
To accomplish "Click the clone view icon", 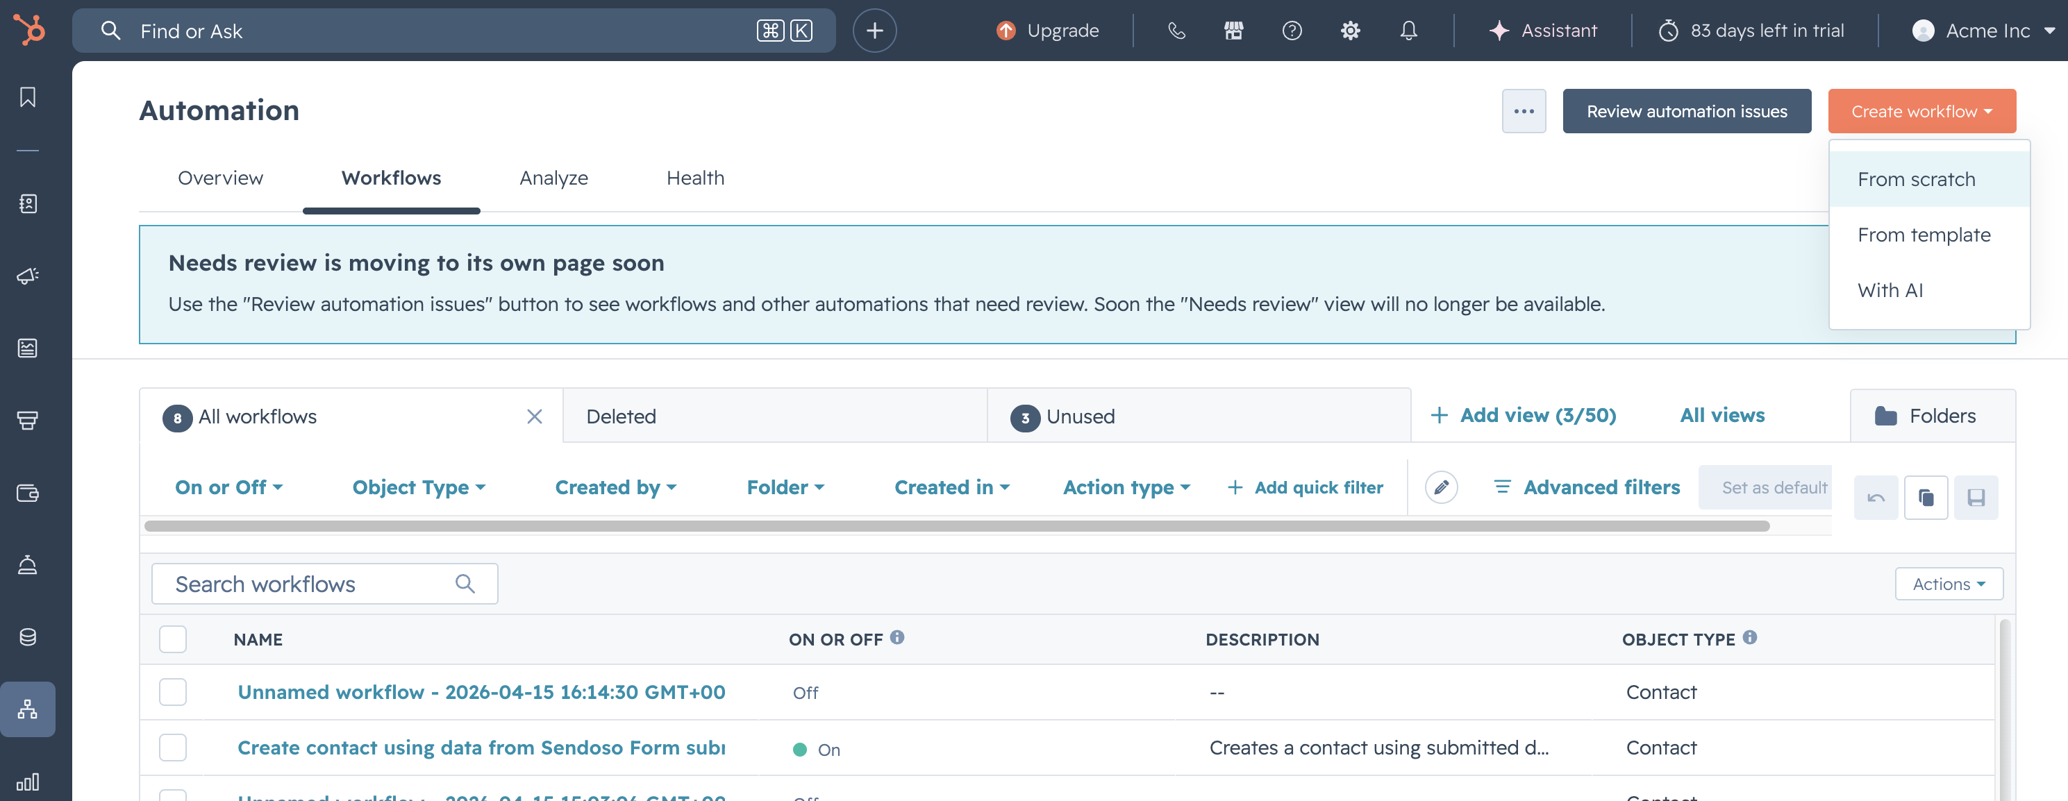I will click(x=1925, y=498).
